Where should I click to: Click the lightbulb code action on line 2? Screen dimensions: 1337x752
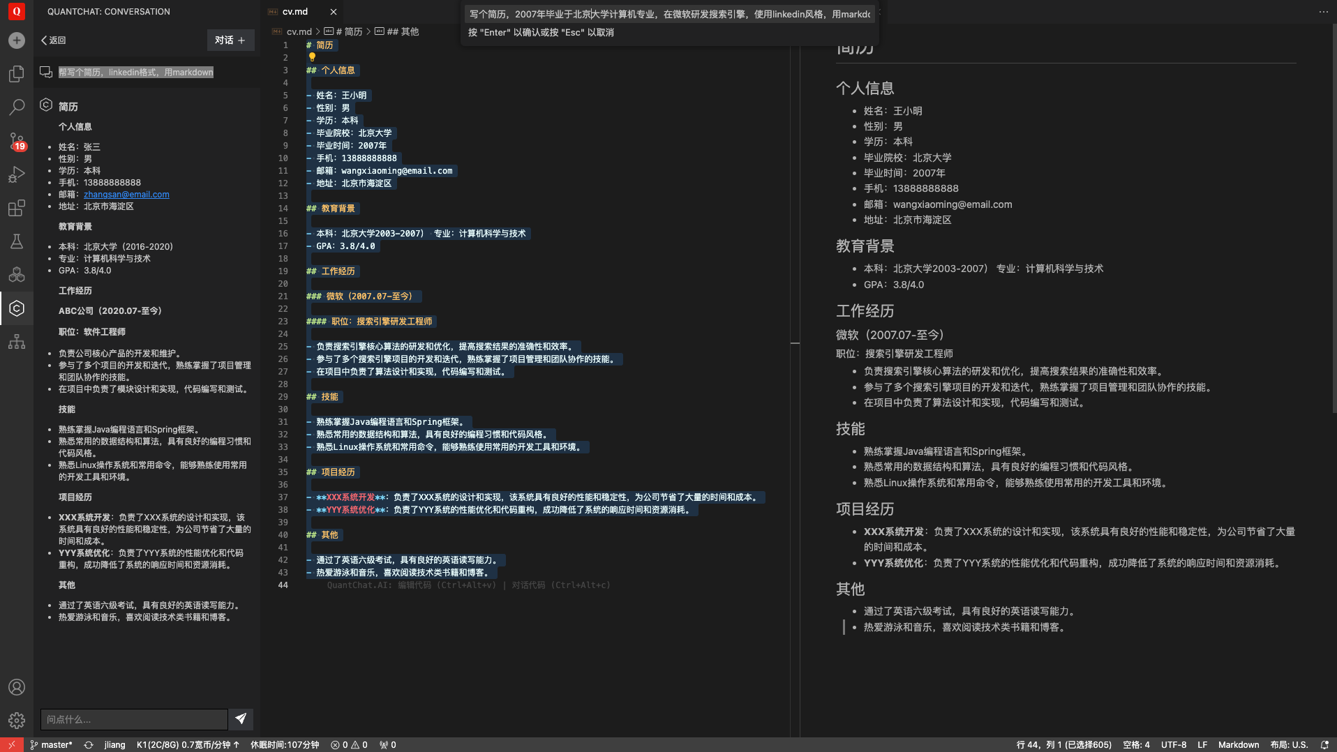[312, 57]
